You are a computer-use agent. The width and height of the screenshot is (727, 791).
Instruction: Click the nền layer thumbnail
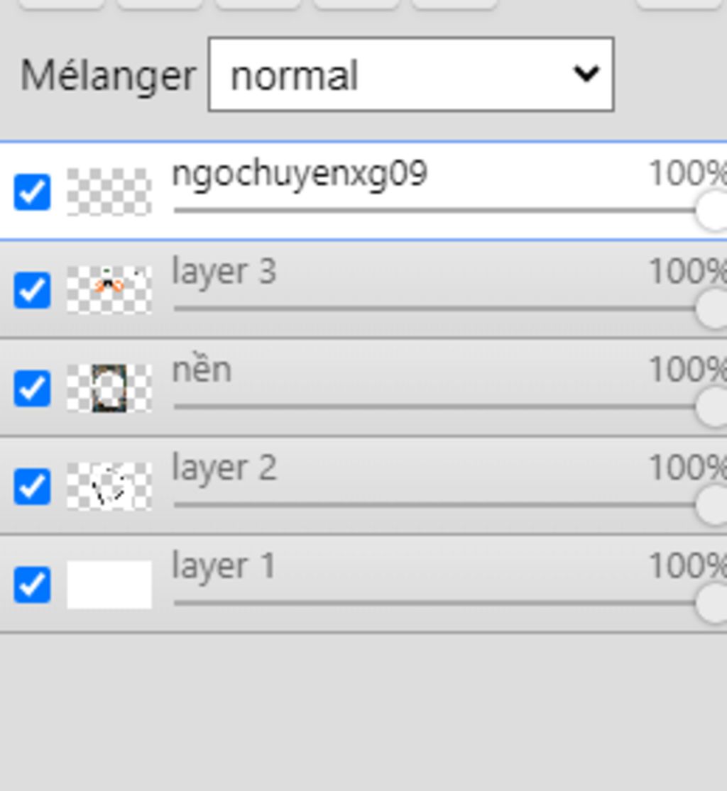click(x=109, y=388)
